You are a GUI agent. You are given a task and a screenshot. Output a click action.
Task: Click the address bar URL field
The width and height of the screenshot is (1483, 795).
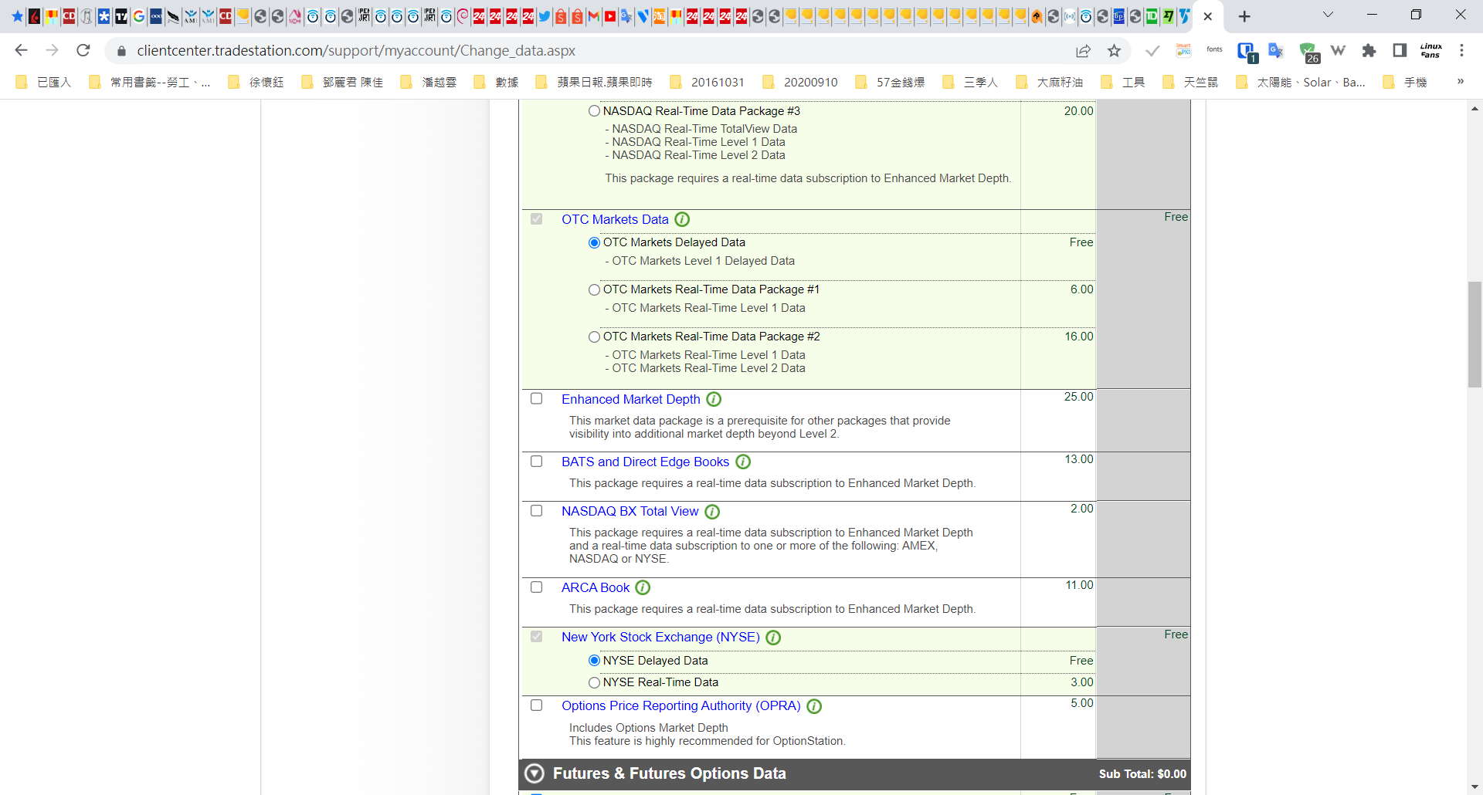click(x=595, y=50)
